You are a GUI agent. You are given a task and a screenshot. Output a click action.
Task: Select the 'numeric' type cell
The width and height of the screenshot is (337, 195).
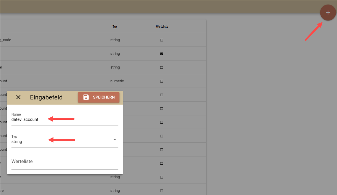coord(117,81)
